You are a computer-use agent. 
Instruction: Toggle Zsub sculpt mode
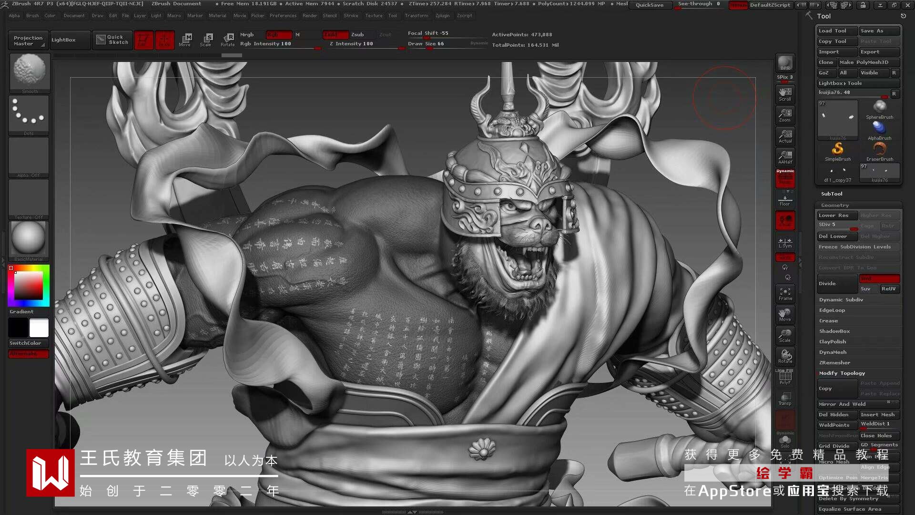pos(357,34)
